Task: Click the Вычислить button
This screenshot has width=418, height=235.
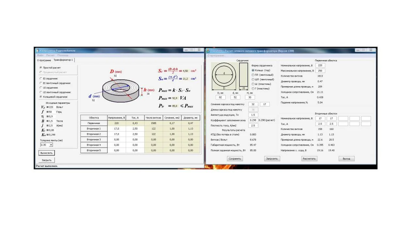Action: [46, 153]
